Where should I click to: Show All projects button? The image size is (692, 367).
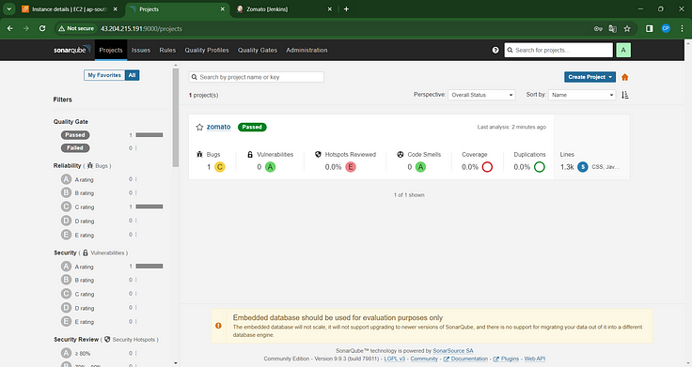(132, 75)
